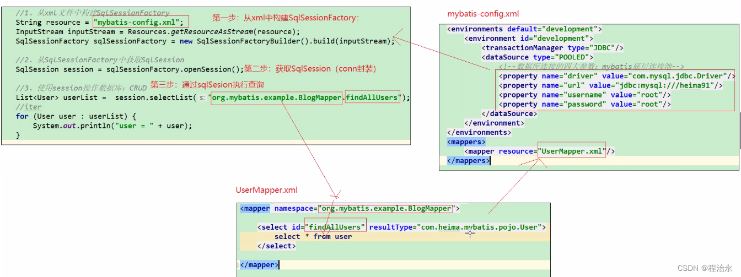Click the 'List<User> userList = session.selectList' line

coord(213,97)
